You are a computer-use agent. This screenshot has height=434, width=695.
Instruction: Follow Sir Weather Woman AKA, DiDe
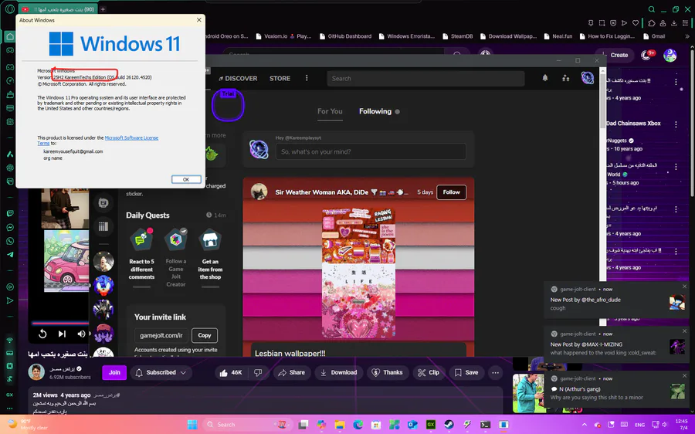click(x=451, y=192)
